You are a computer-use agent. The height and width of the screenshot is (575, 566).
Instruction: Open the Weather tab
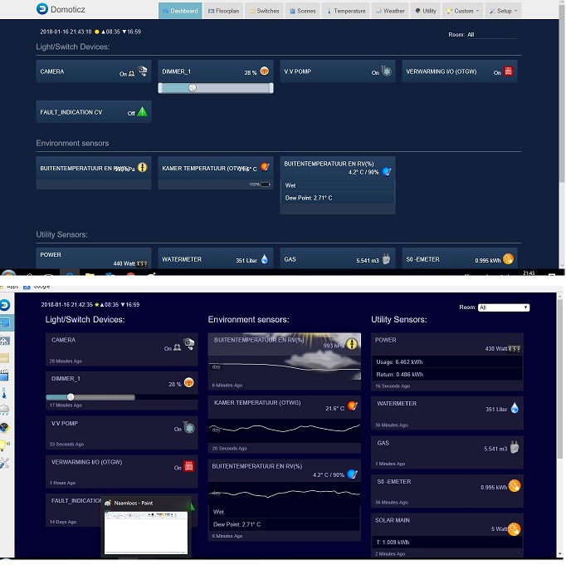click(x=390, y=11)
